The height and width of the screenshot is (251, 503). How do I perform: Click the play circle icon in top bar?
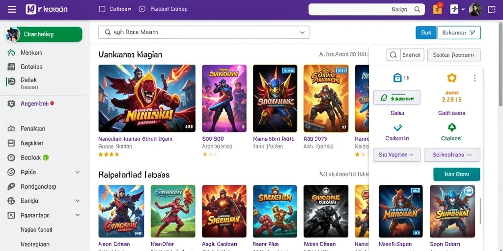click(142, 9)
